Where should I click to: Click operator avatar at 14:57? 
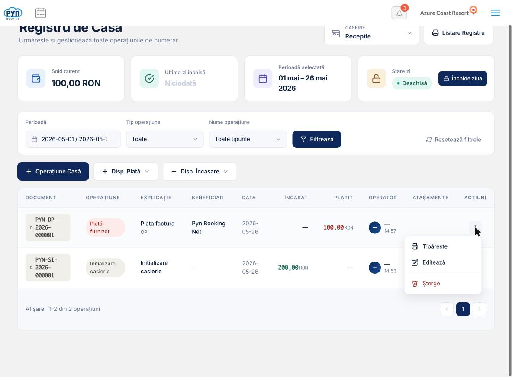tap(374, 228)
